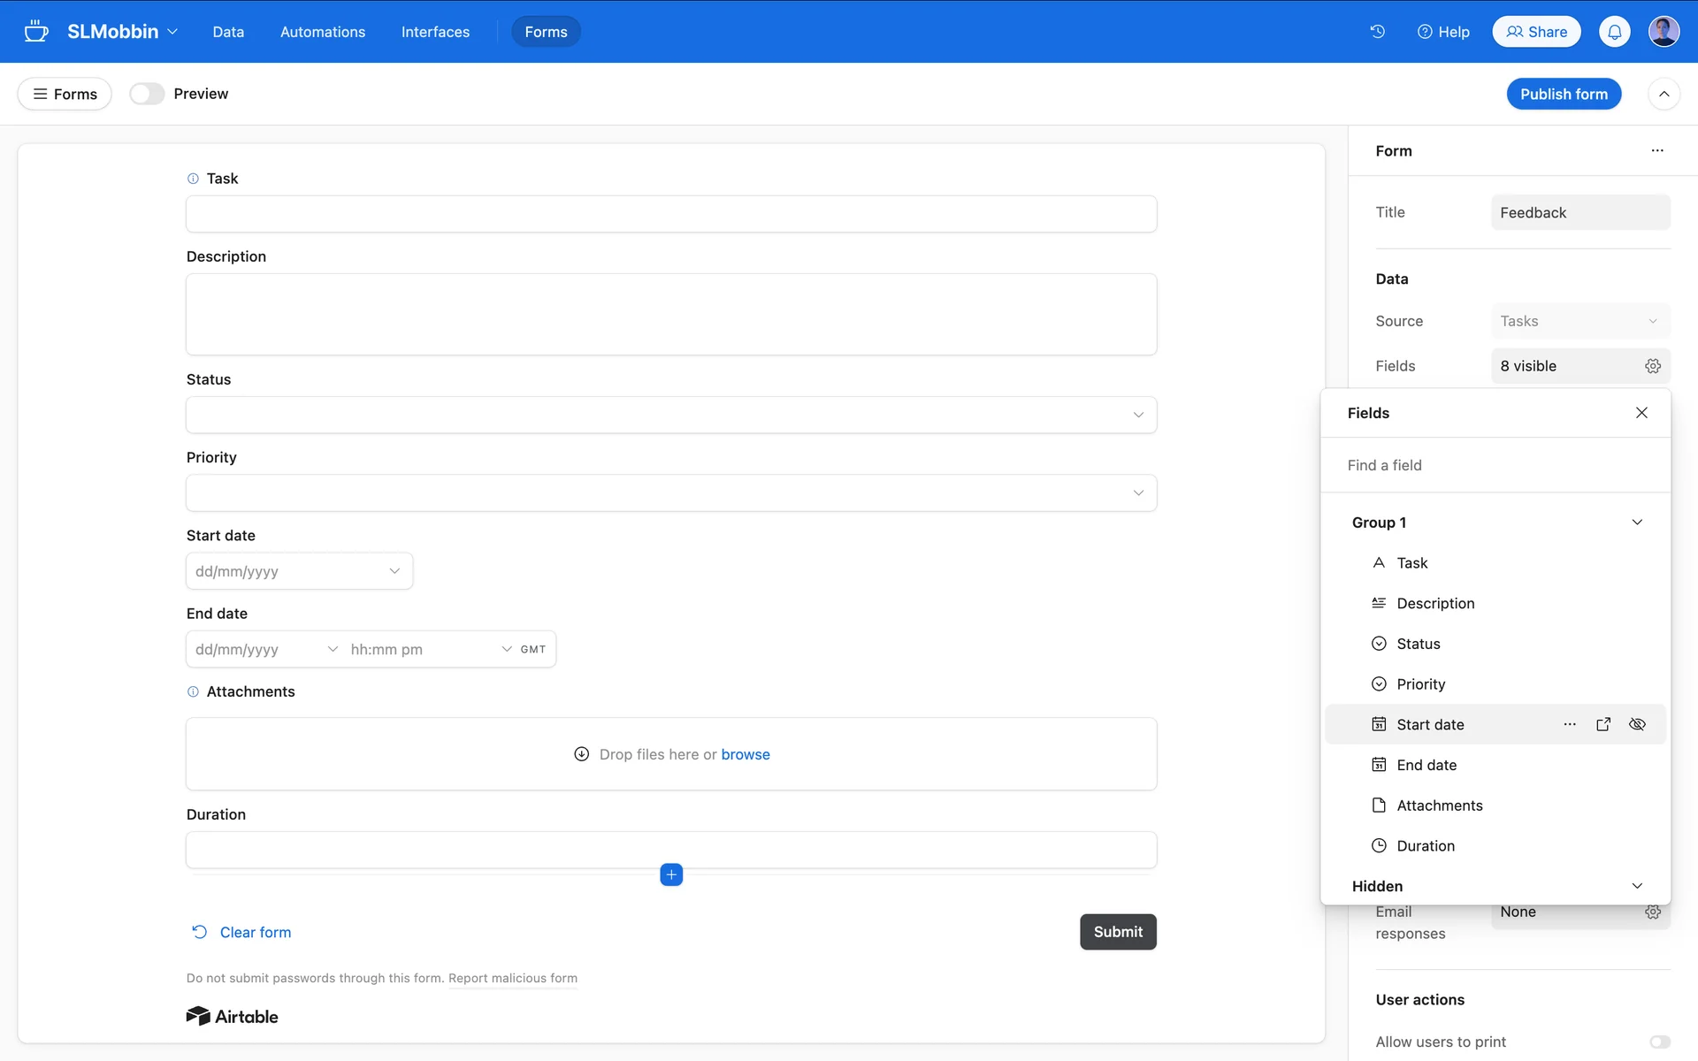The image size is (1698, 1061).
Task: Click the Clear form link
Action: 255,932
